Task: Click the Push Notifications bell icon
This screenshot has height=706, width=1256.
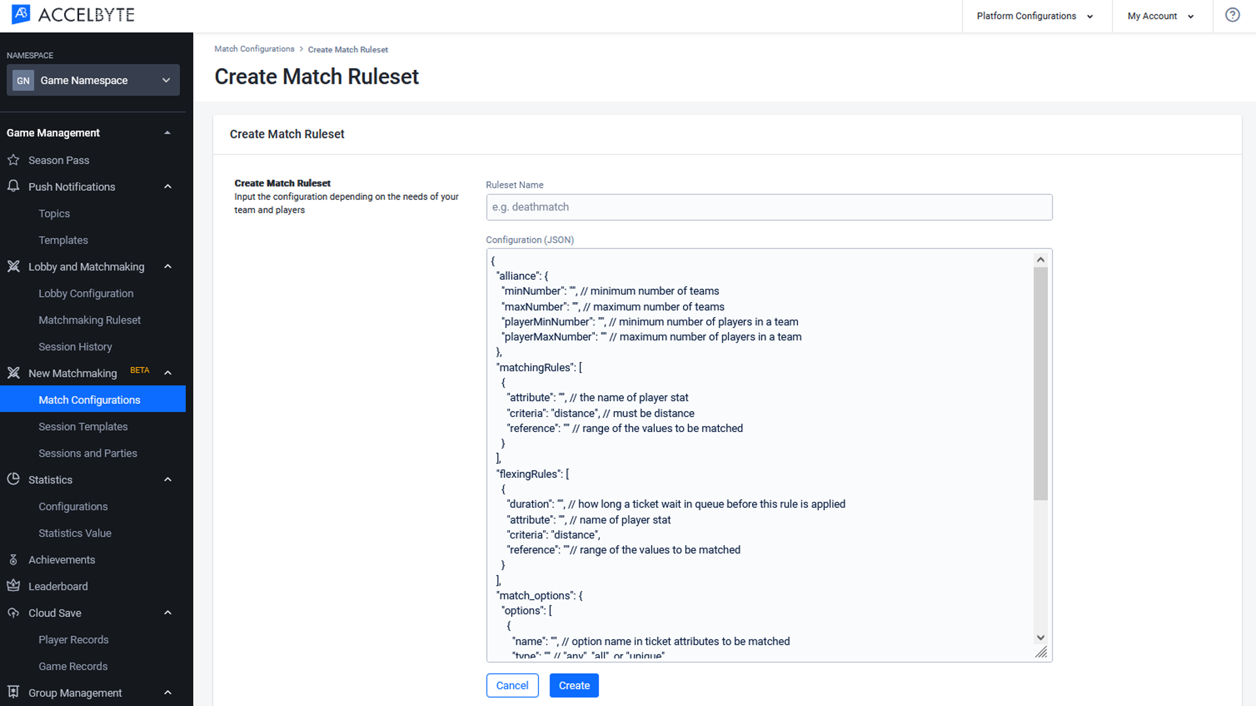Action: 14,186
